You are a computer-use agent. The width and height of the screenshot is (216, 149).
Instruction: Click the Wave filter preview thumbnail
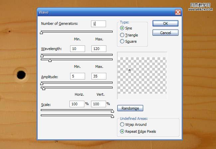point(142,75)
